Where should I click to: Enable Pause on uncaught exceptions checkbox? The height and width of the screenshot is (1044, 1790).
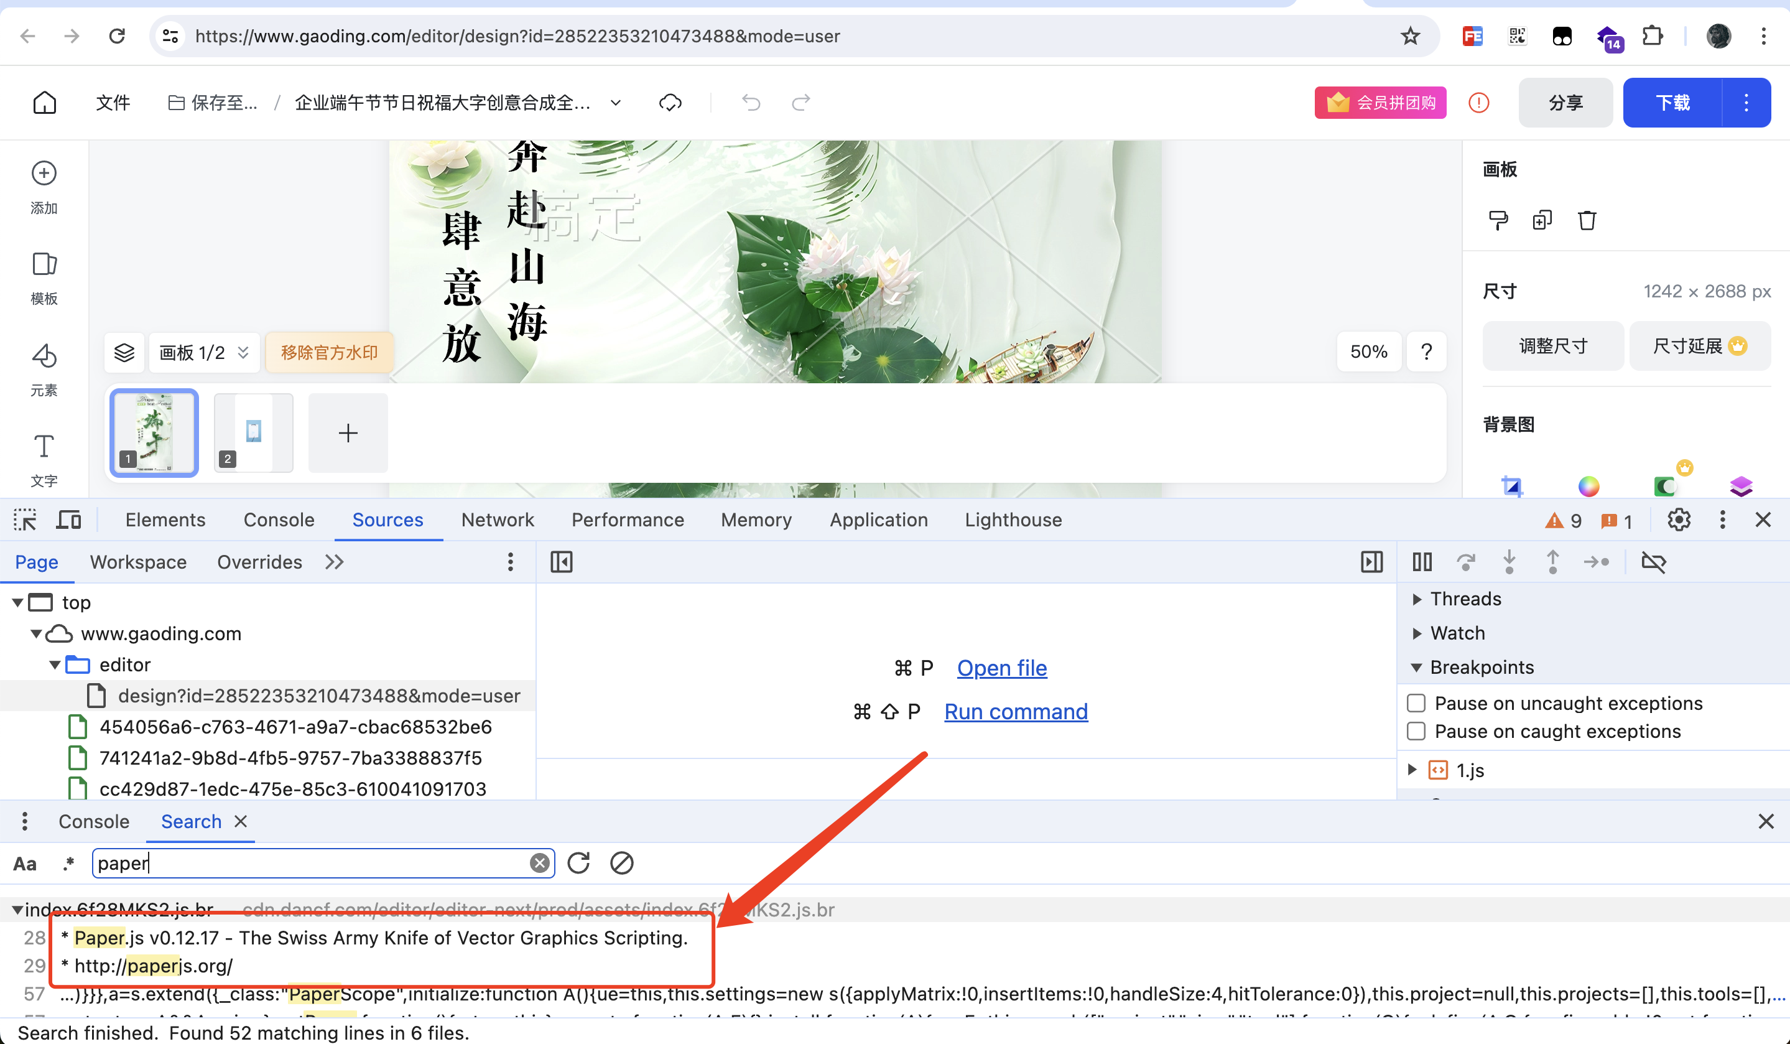(x=1415, y=702)
